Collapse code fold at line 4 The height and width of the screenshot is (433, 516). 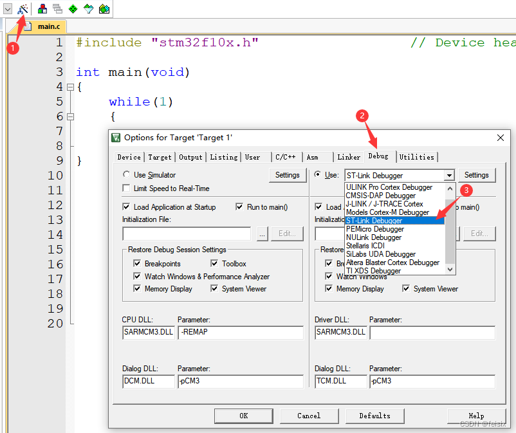tap(70, 88)
